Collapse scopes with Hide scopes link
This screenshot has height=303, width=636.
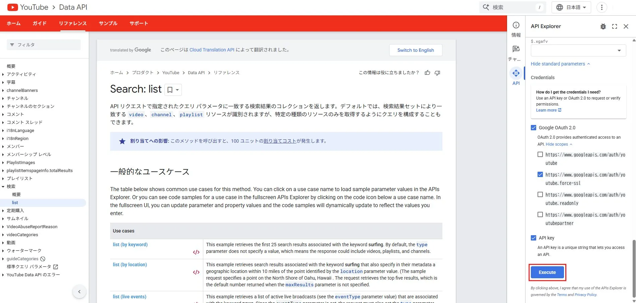click(x=559, y=144)
